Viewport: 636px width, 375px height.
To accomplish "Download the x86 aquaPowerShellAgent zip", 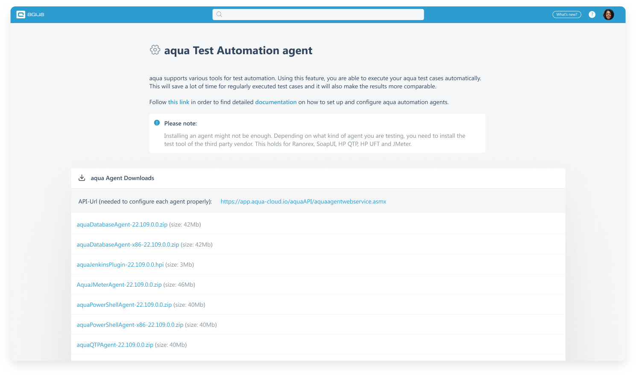I will pyautogui.click(x=130, y=324).
